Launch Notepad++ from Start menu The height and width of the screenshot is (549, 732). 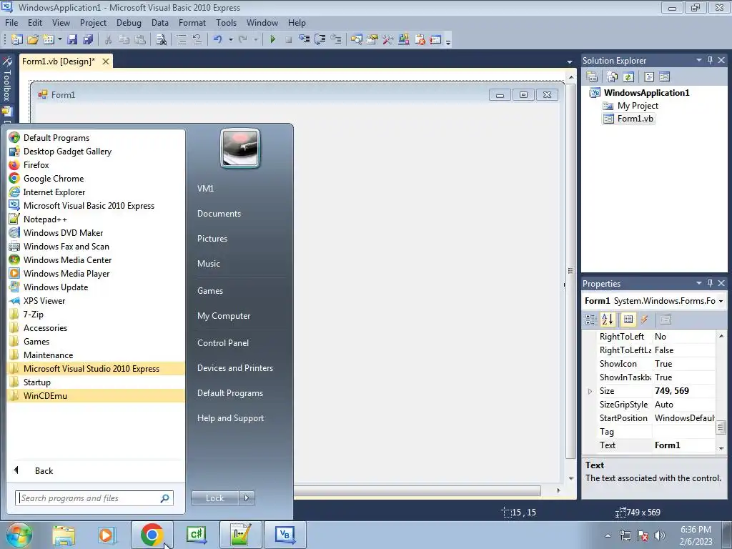45,219
